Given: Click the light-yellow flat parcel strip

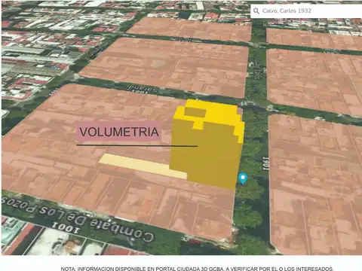Looking at the screenshot, I should 143,166.
